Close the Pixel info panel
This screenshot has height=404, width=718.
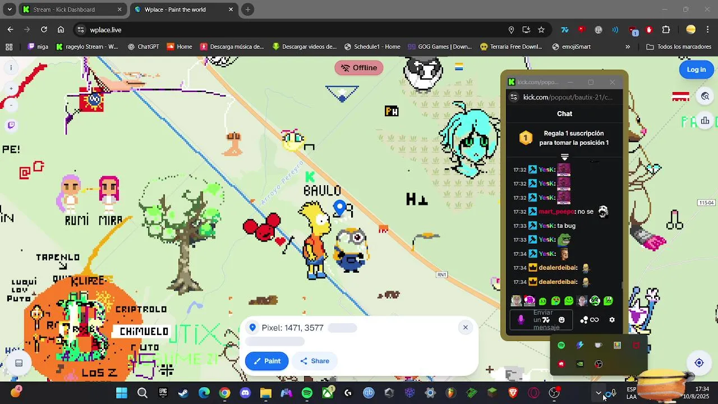tap(465, 328)
